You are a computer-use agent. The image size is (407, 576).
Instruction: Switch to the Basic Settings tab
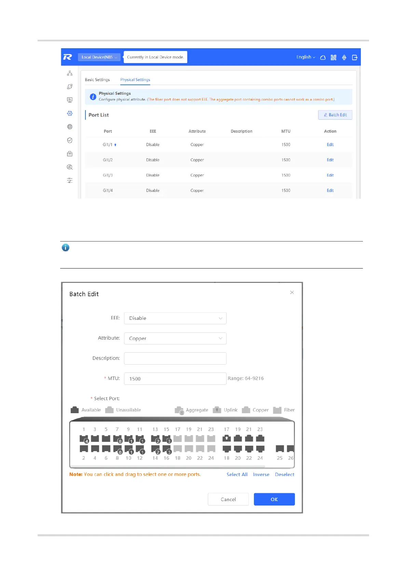click(x=97, y=80)
